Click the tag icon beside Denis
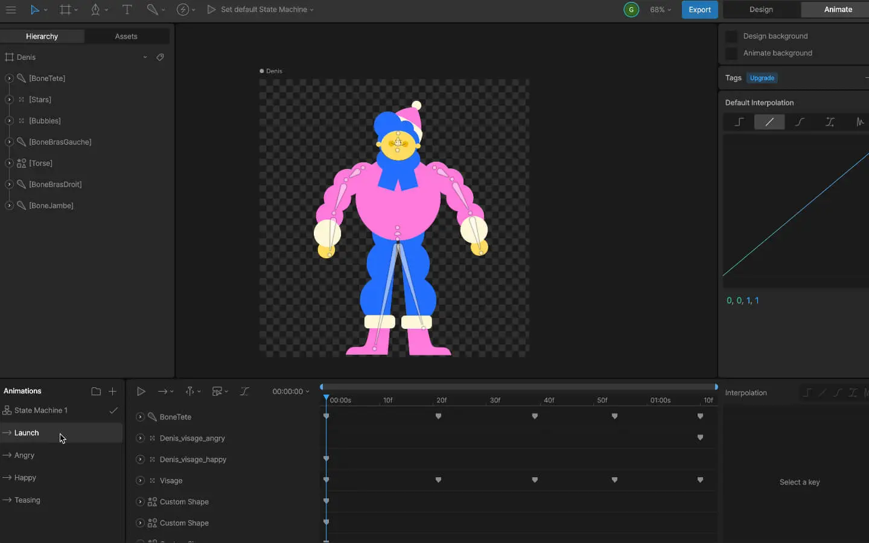Image resolution: width=869 pixels, height=543 pixels. point(160,57)
